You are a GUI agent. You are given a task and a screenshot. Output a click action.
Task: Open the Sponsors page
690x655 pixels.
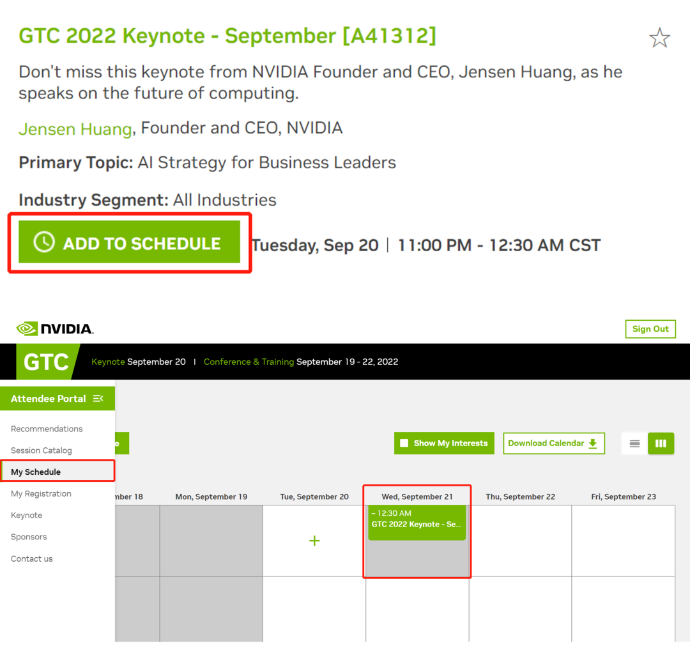click(x=29, y=537)
